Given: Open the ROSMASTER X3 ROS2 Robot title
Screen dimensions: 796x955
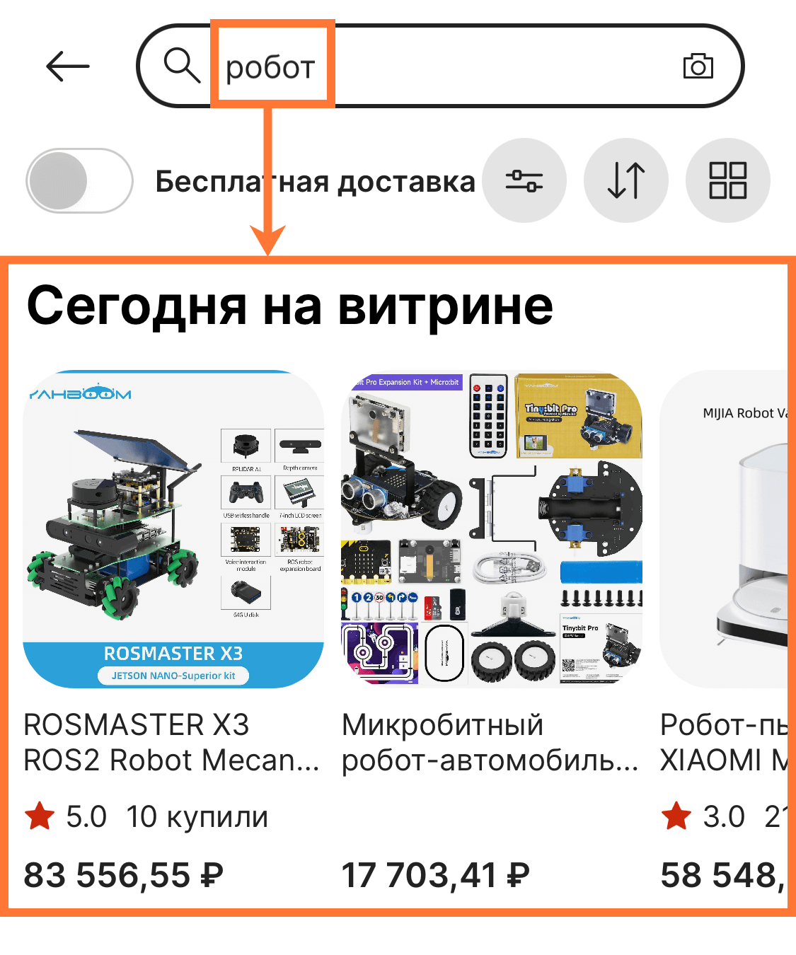Looking at the screenshot, I should click(171, 743).
